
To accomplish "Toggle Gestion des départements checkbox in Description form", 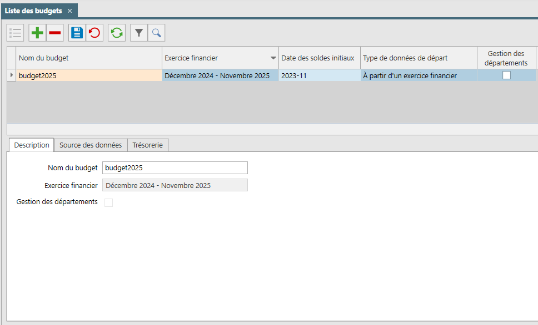I will 108,202.
